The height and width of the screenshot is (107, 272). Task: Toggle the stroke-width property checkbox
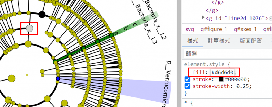coord(187,86)
